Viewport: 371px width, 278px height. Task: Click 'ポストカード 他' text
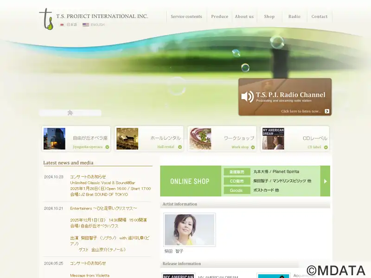click(x=266, y=190)
